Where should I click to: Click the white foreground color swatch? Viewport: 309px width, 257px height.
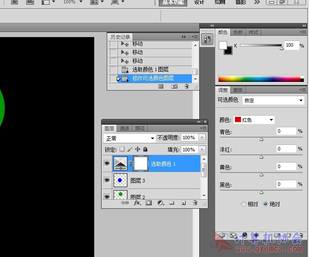click(222, 45)
